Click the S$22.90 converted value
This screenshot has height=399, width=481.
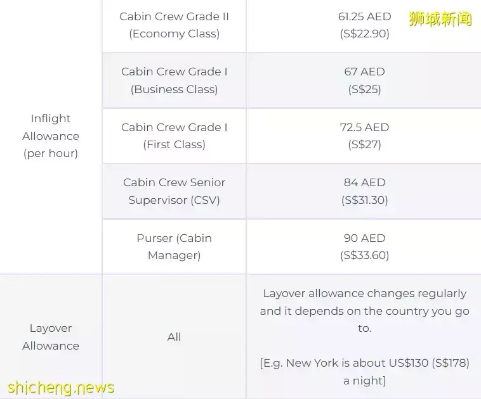pos(364,34)
